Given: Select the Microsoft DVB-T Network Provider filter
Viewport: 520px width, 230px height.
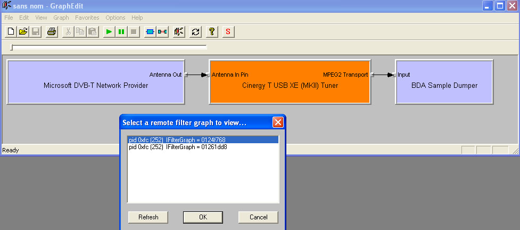Looking at the screenshot, I should click(x=95, y=81).
